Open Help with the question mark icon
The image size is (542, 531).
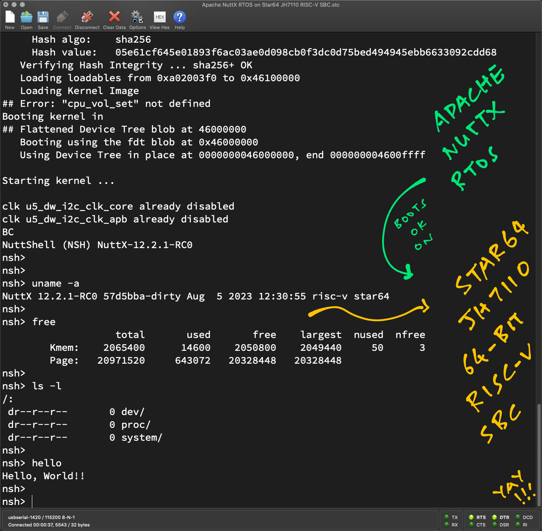point(179,17)
